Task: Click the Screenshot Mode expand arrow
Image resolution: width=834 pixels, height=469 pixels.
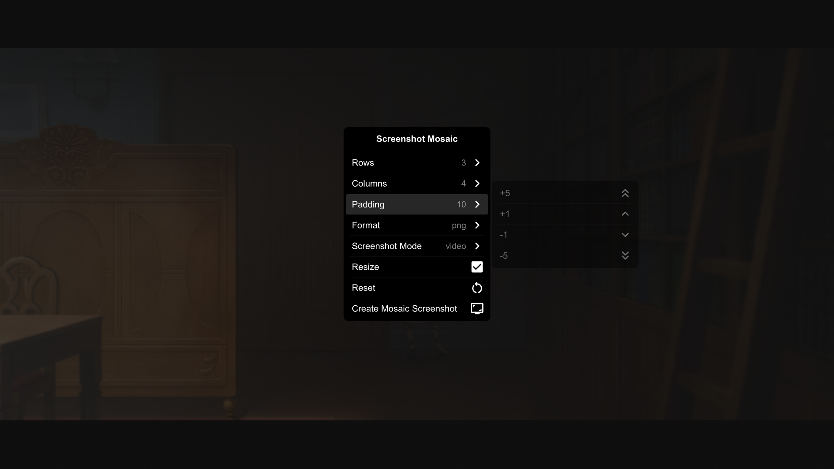Action: coord(477,246)
